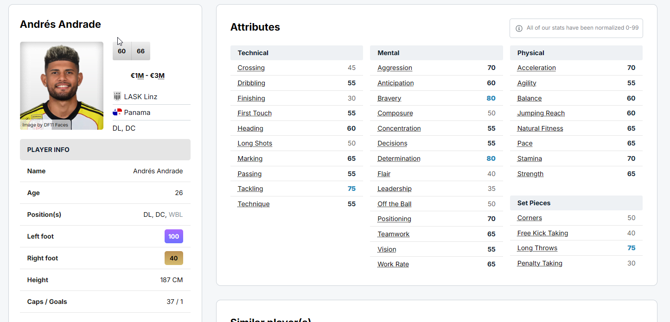
Task: Click the info icon beside normalized stats note
Action: click(x=519, y=28)
